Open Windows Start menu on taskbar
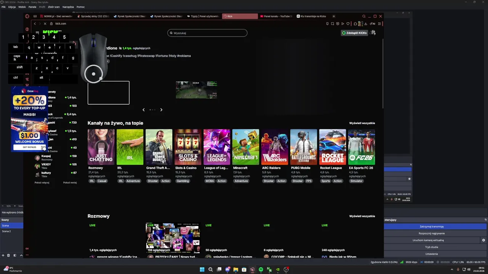The image size is (488, 274). (202, 269)
